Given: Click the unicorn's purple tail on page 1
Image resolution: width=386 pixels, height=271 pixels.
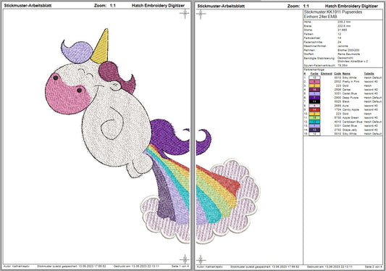Looking at the screenshot, I should tap(167, 137).
